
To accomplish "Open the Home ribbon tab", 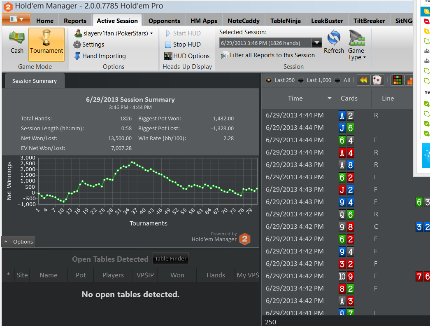I will click(x=45, y=21).
